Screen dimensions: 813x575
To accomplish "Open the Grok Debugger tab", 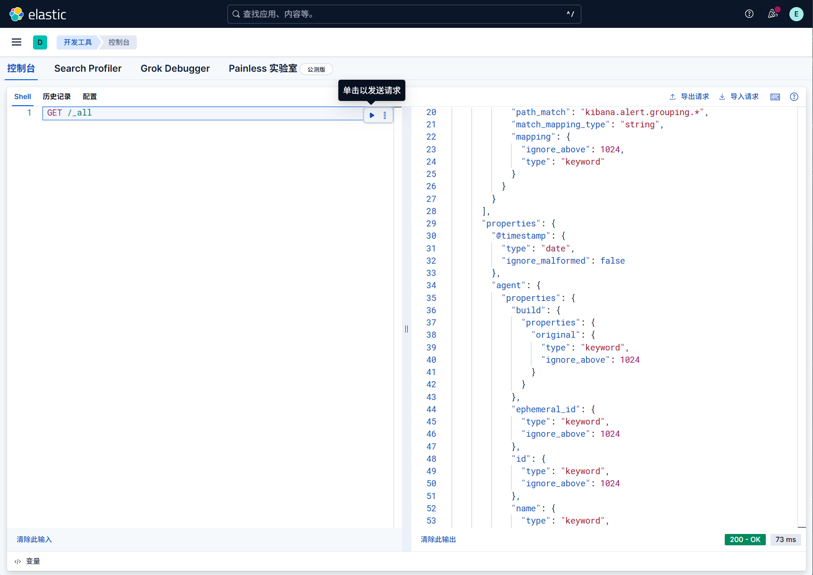I will click(175, 68).
